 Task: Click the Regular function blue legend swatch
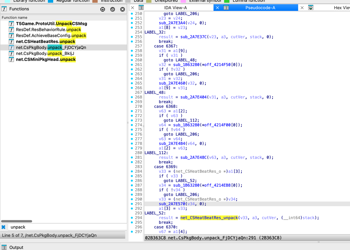50,1
